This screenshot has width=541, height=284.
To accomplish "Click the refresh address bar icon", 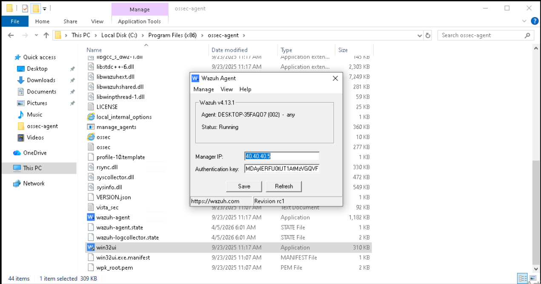I will [428, 36].
